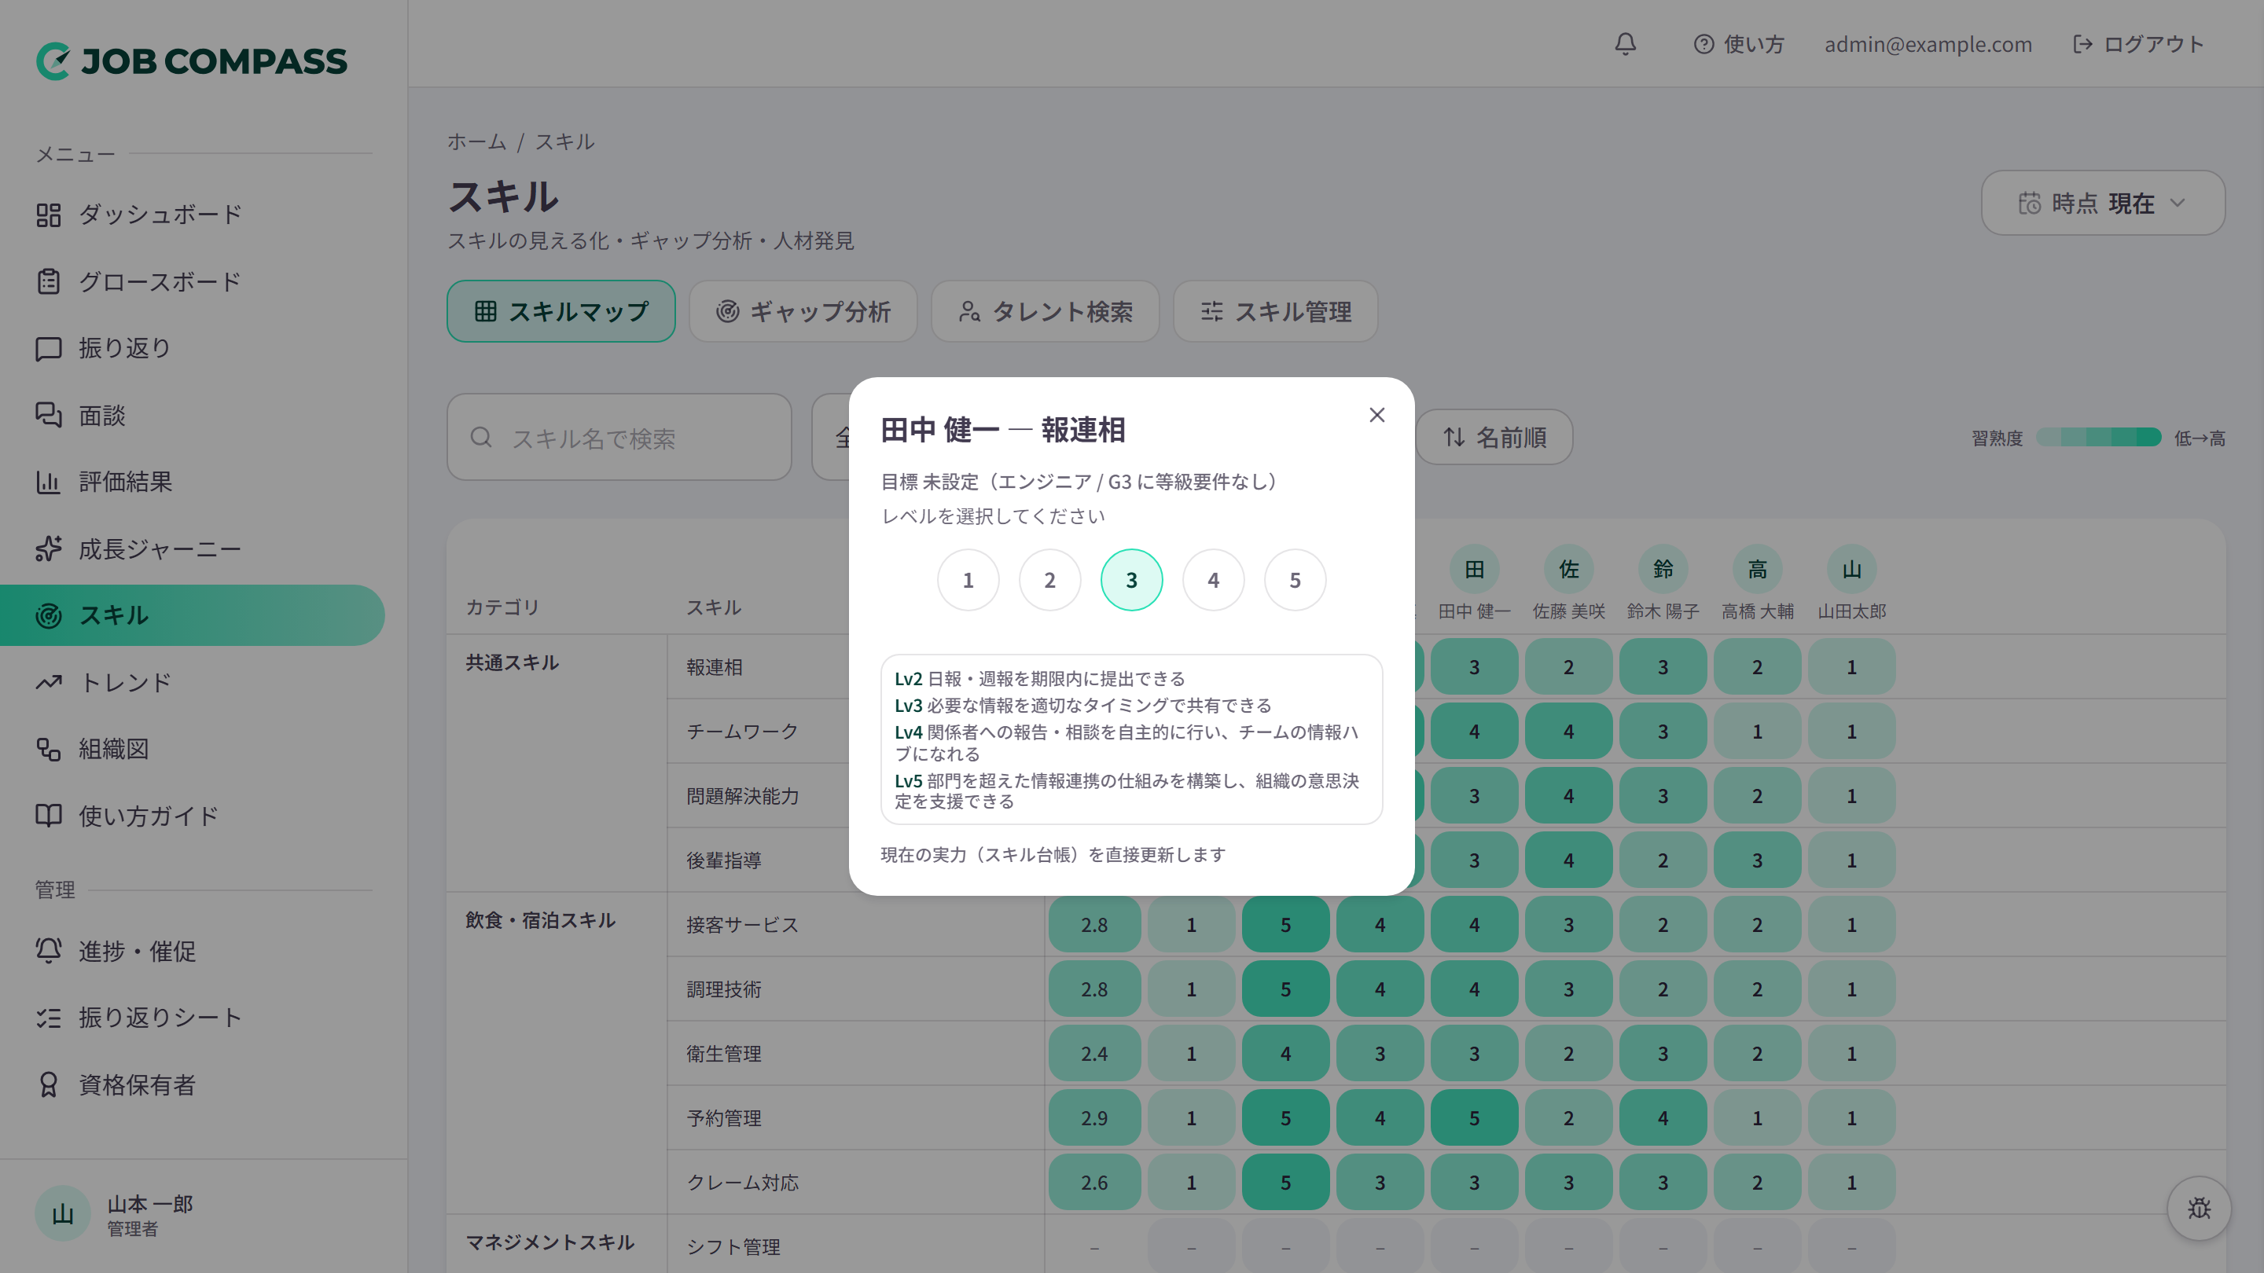This screenshot has width=2264, height=1273.
Task: Select level 2 in the dialog
Action: (1049, 580)
